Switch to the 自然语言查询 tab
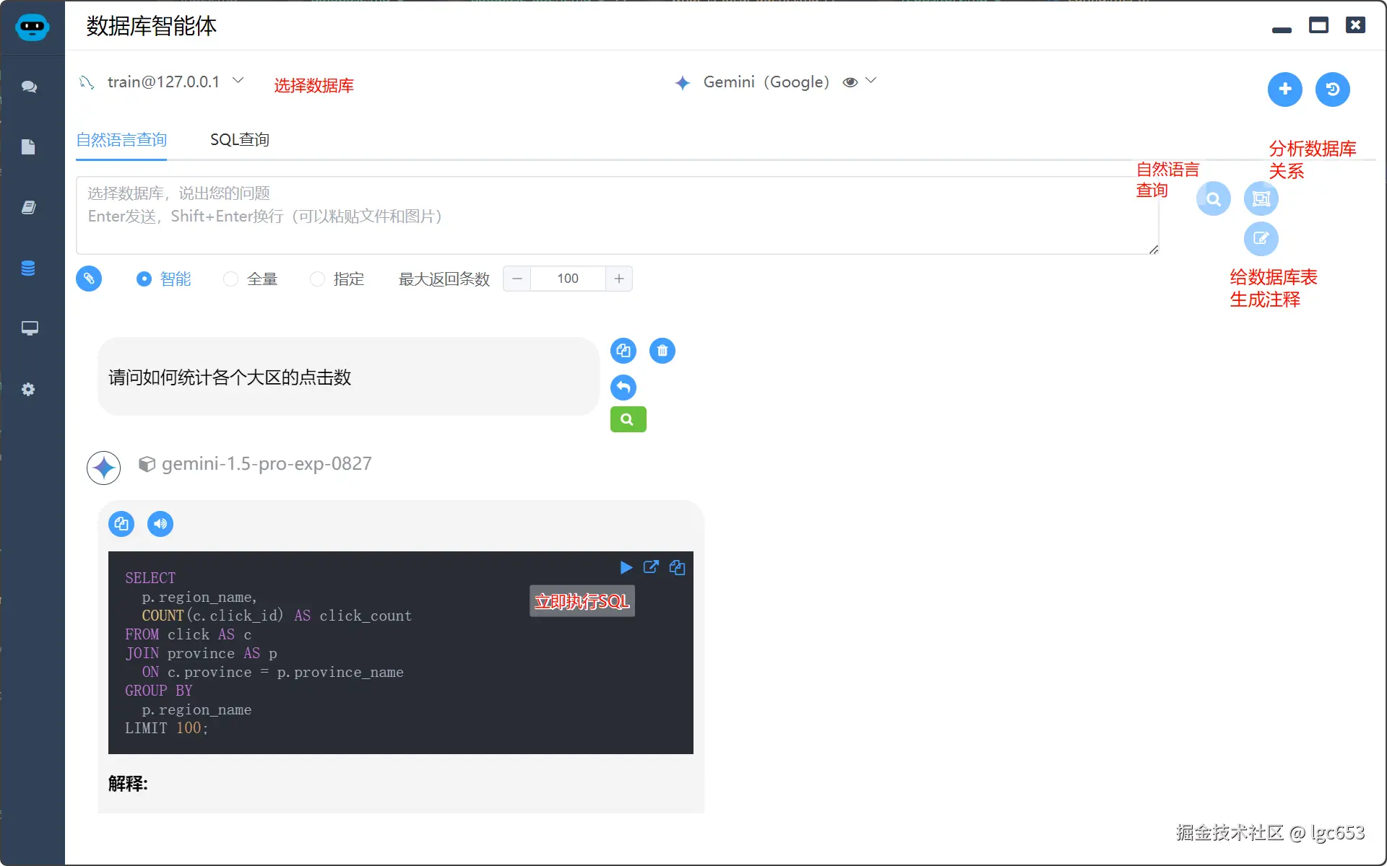This screenshot has width=1387, height=866. tap(121, 139)
